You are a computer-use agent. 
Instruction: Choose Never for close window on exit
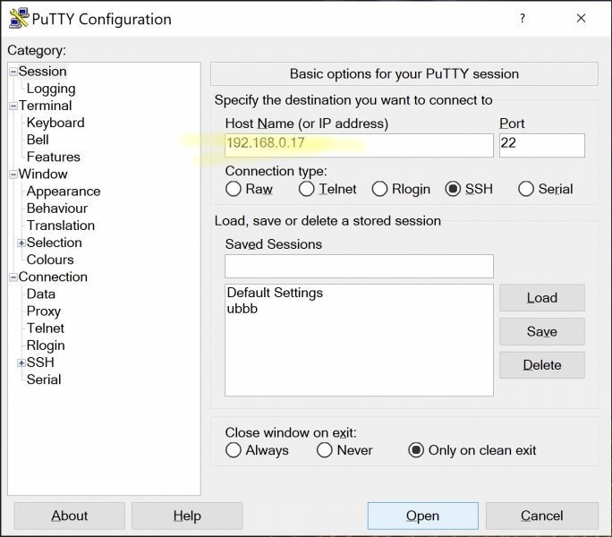(325, 450)
